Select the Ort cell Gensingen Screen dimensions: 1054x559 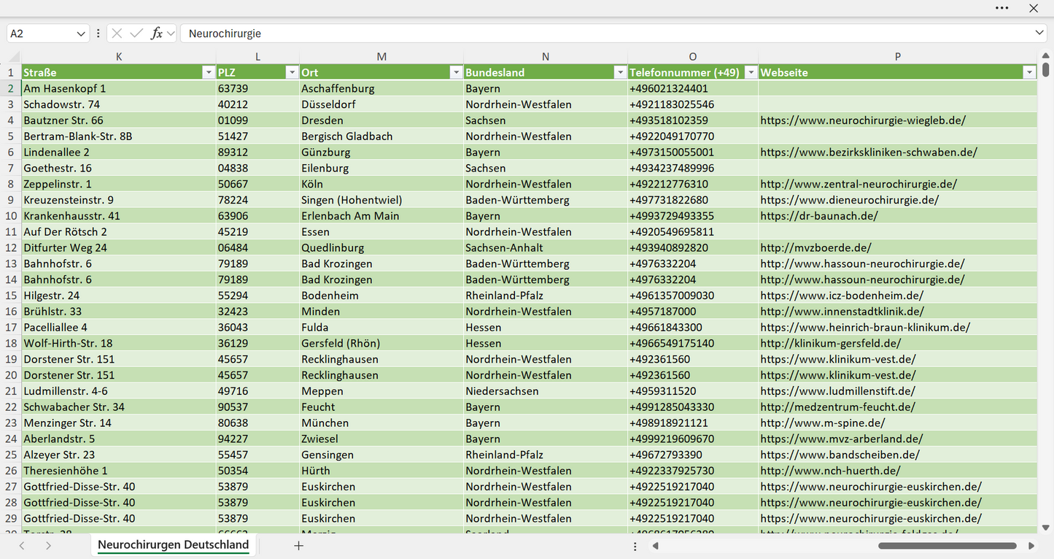(x=381, y=455)
